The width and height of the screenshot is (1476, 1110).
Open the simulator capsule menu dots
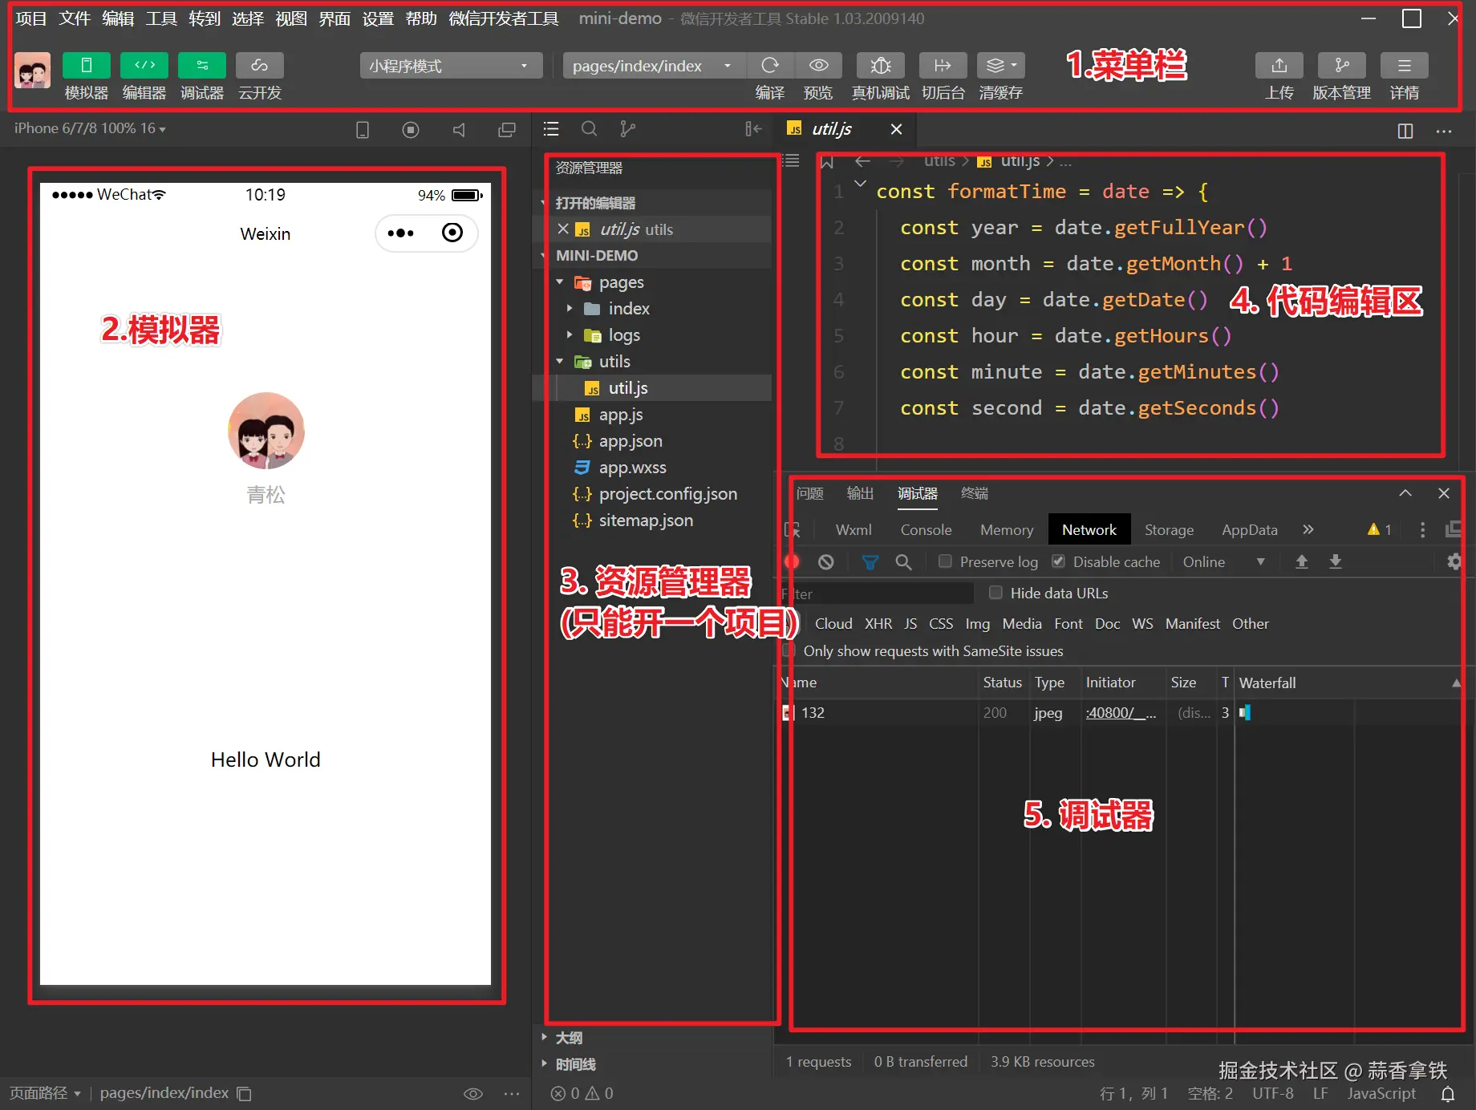(400, 233)
